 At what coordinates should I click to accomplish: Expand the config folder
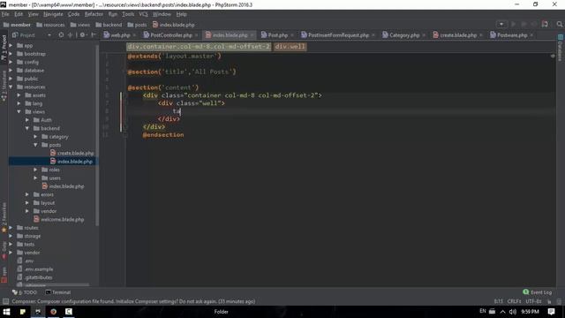point(11,62)
